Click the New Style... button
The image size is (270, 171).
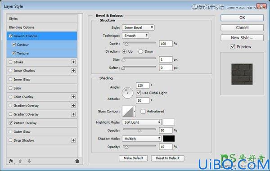click(242, 37)
